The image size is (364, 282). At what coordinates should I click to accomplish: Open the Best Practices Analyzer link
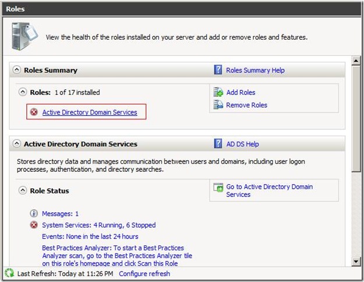tap(117, 256)
